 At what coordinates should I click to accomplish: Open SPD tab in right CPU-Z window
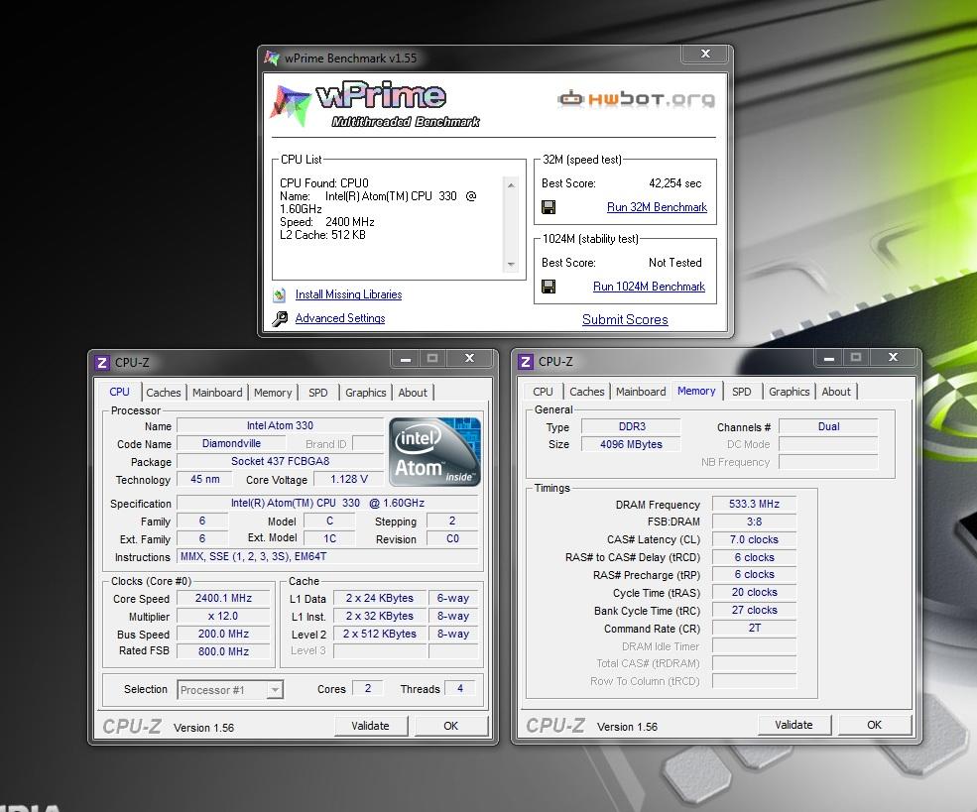(x=742, y=392)
